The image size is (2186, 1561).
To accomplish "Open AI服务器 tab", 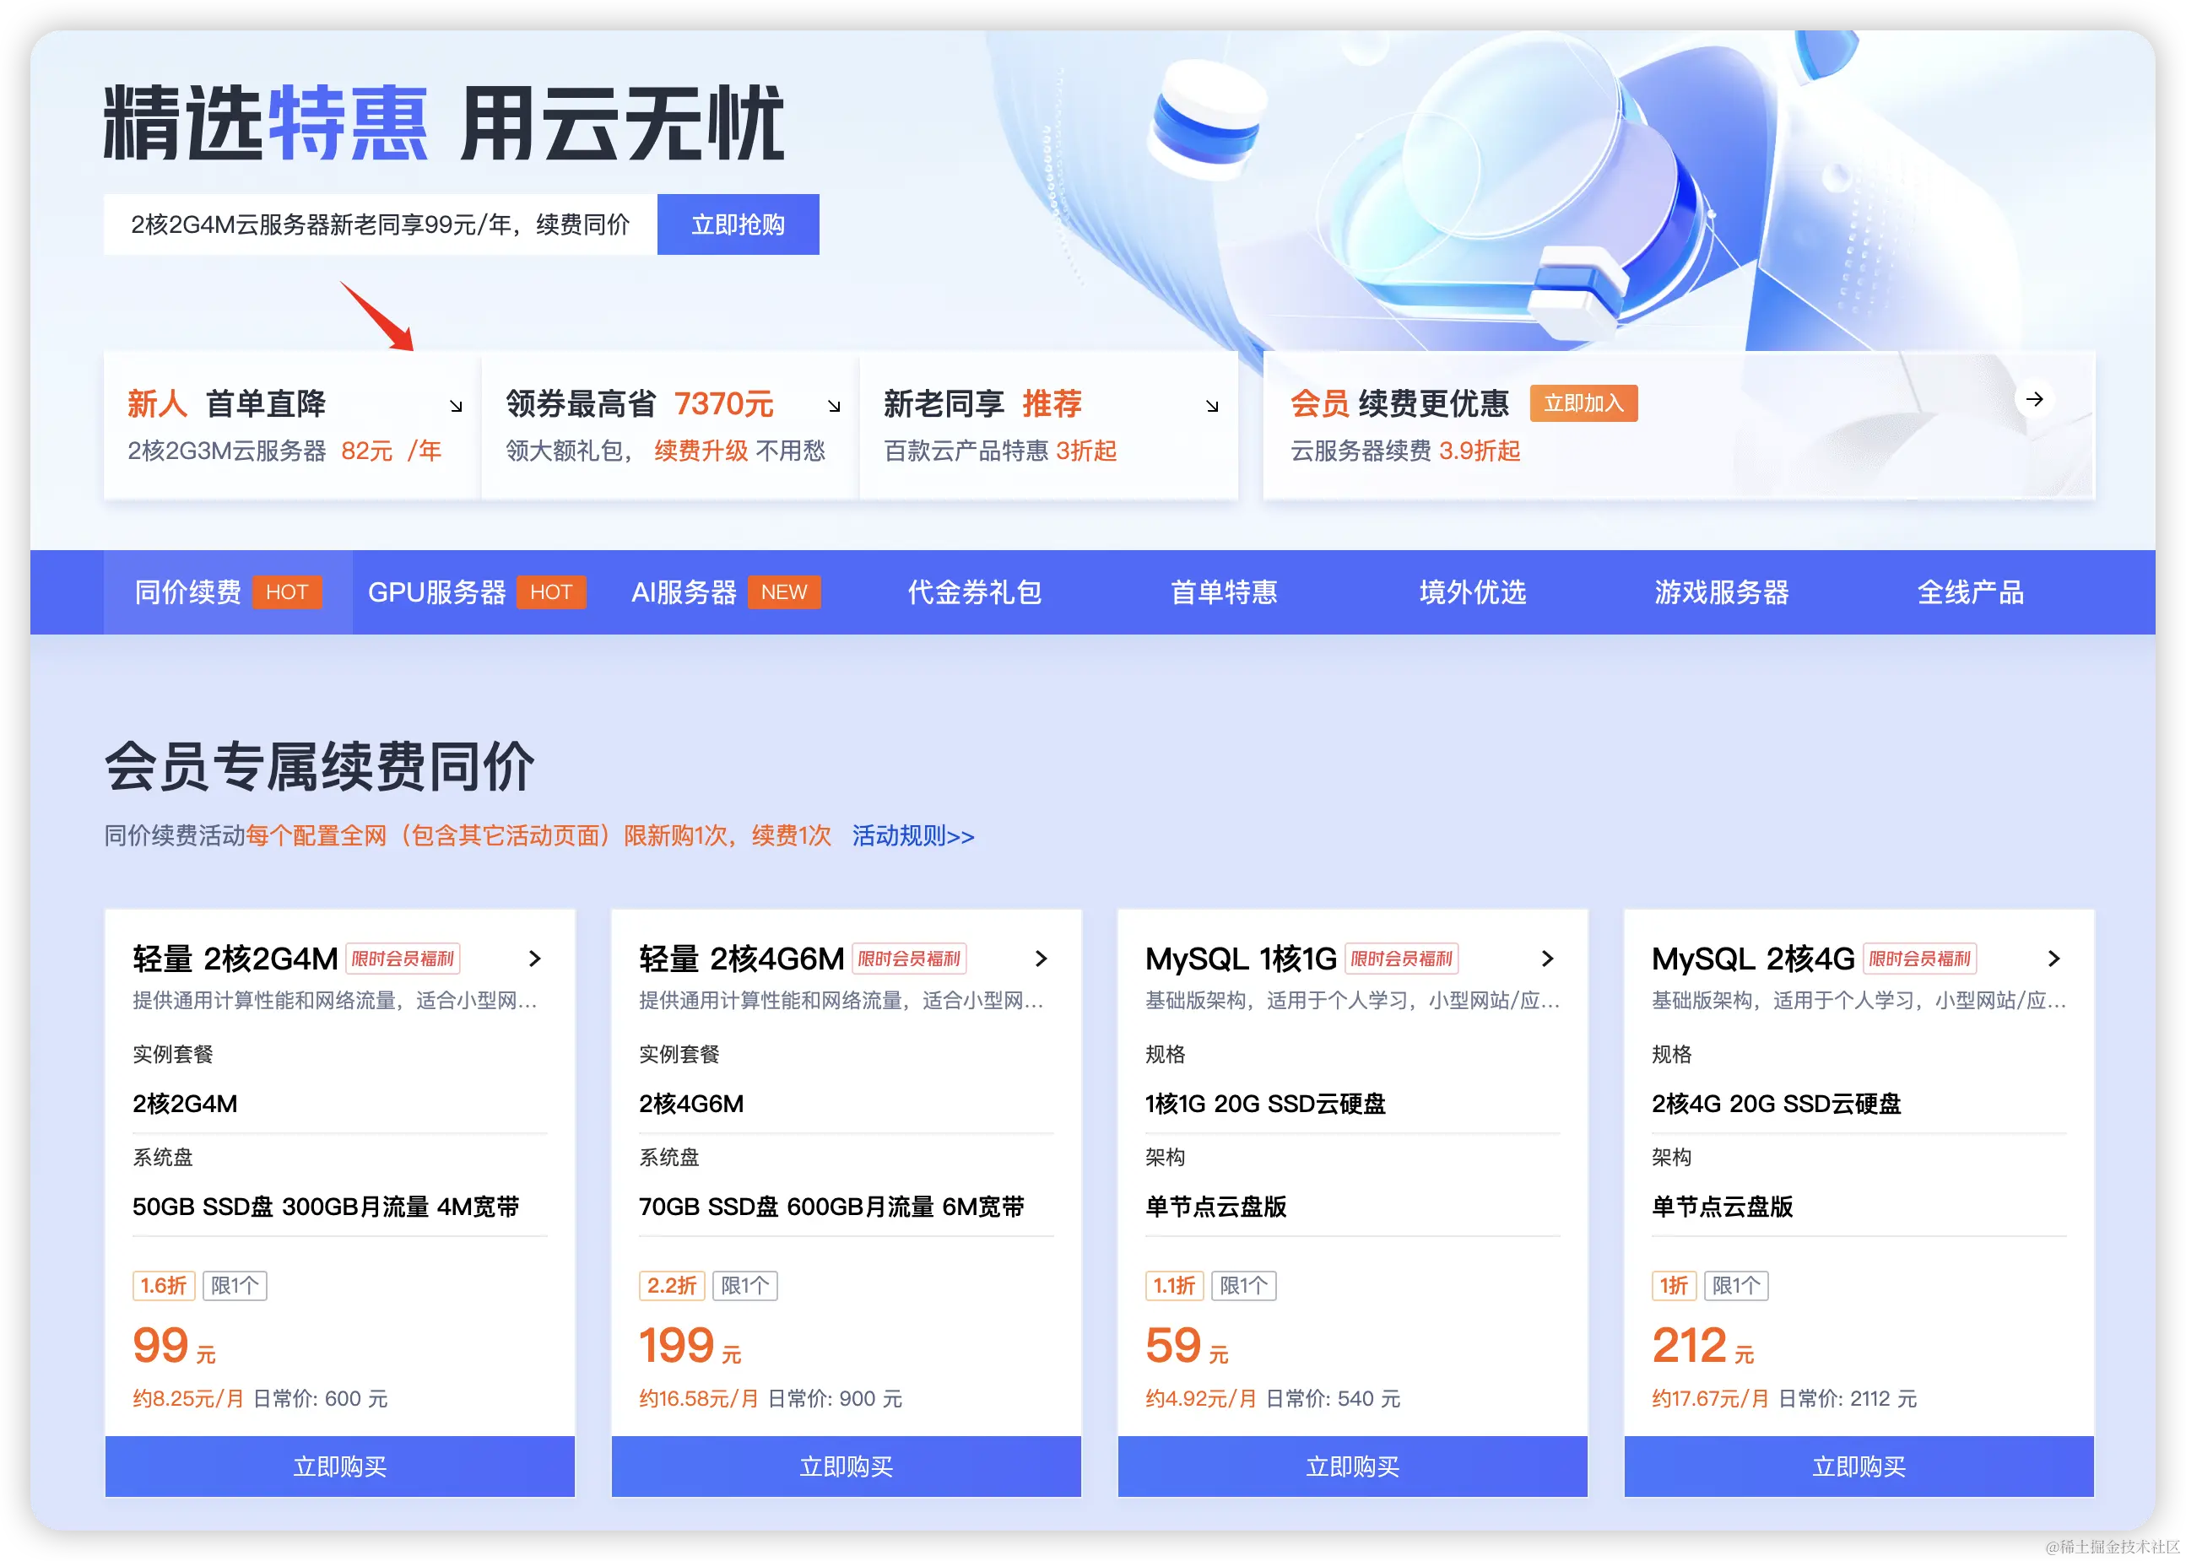I will coord(684,592).
